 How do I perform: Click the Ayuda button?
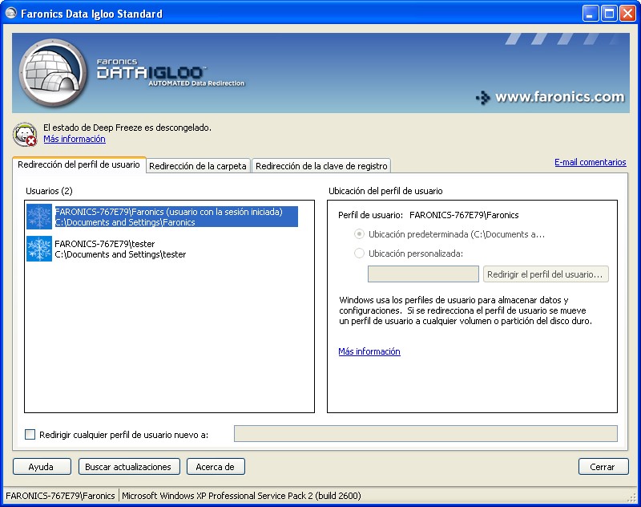click(42, 467)
